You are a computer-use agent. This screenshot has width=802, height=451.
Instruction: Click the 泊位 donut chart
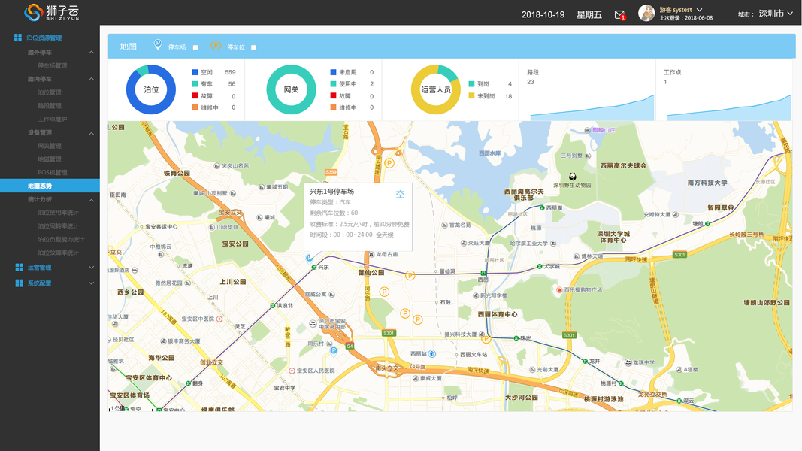[x=151, y=89]
